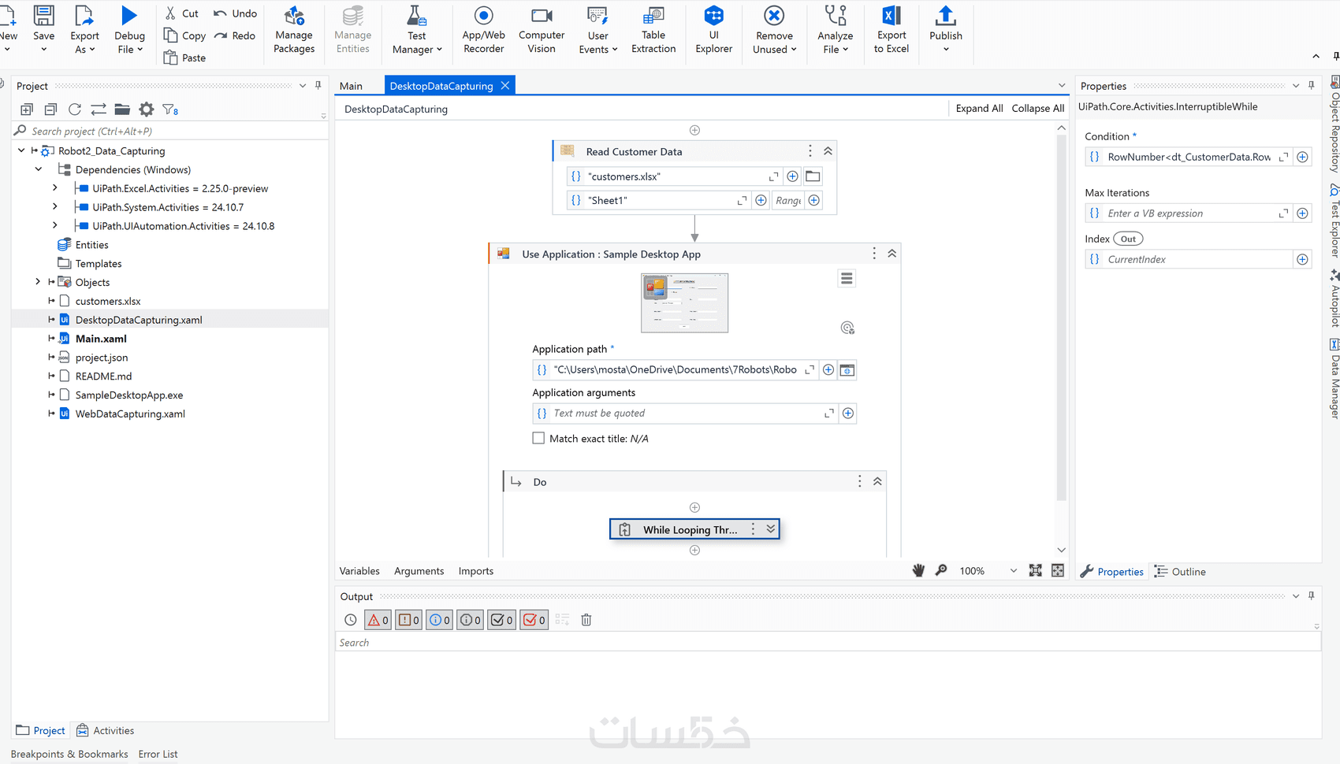Image resolution: width=1340 pixels, height=764 pixels.
Task: Open the Arguments panel
Action: coord(419,571)
